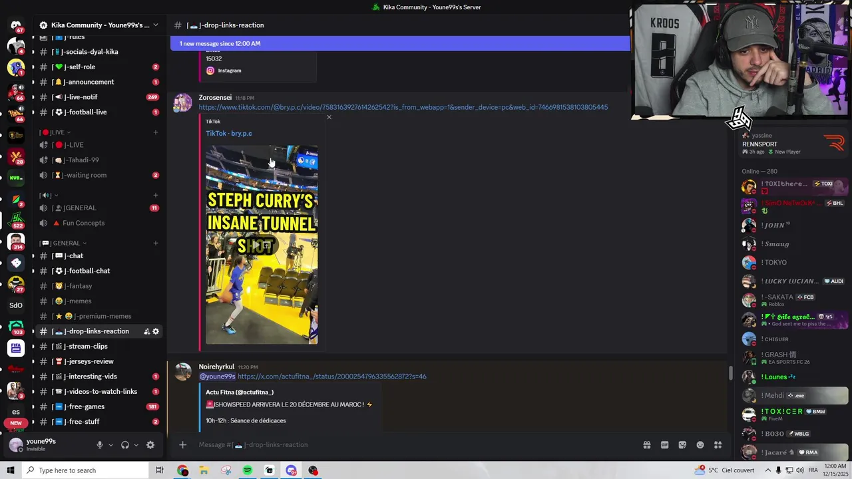852x479 pixels.
Task: Open the x.com actufitna status link
Action: (331, 377)
